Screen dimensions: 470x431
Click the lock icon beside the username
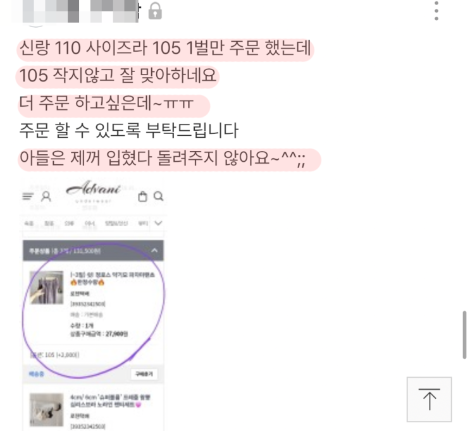click(x=155, y=11)
